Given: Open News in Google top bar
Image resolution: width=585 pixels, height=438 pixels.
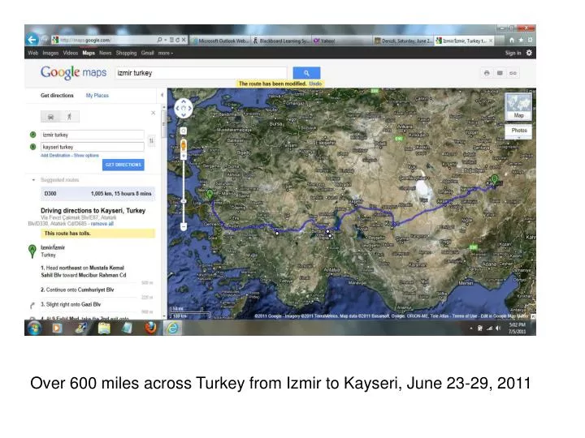Looking at the screenshot, I should click(105, 54).
